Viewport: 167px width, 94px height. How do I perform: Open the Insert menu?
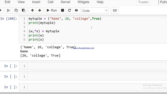(x=36, y=2)
